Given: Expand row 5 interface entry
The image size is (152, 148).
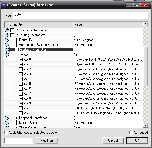Looking at the screenshot, I should coord(21,84).
